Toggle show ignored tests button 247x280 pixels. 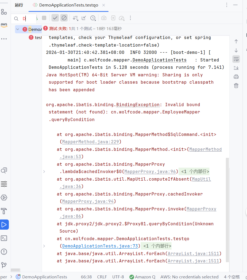(x=64, y=18)
